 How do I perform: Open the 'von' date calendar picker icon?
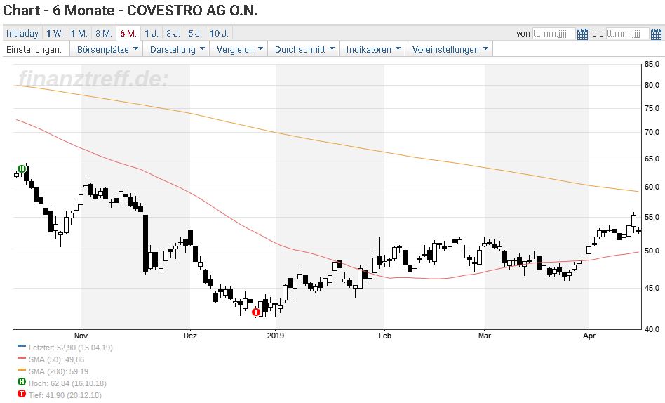pyautogui.click(x=582, y=34)
